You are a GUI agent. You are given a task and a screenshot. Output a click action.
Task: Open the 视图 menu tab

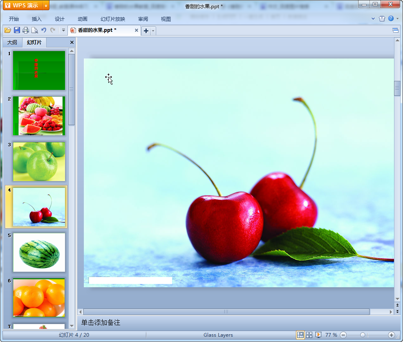coord(166,19)
